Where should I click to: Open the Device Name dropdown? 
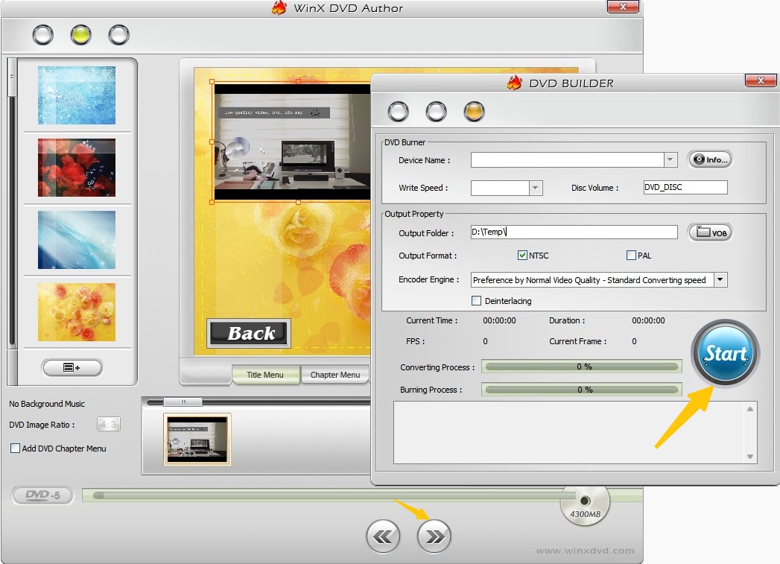click(x=669, y=159)
